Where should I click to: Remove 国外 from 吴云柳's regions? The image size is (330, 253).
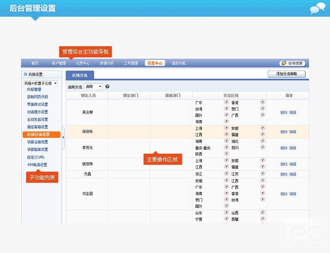pyautogui.click(x=226, y=115)
